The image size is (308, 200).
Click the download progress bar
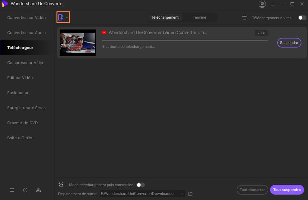point(185,40)
